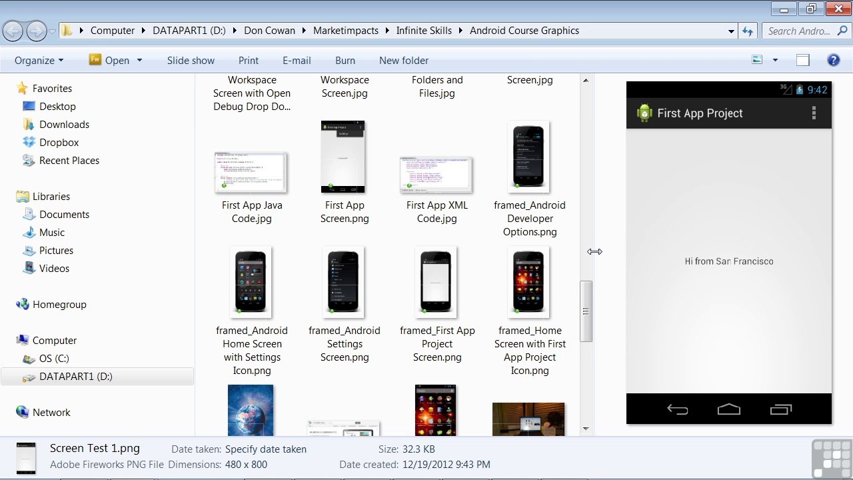Expand the Open button dropdown arrow
Screen dimensions: 853x480
click(139, 60)
